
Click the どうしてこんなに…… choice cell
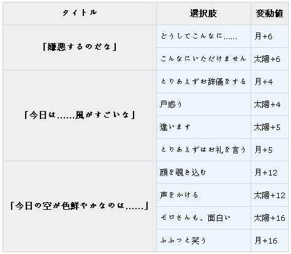pos(203,36)
